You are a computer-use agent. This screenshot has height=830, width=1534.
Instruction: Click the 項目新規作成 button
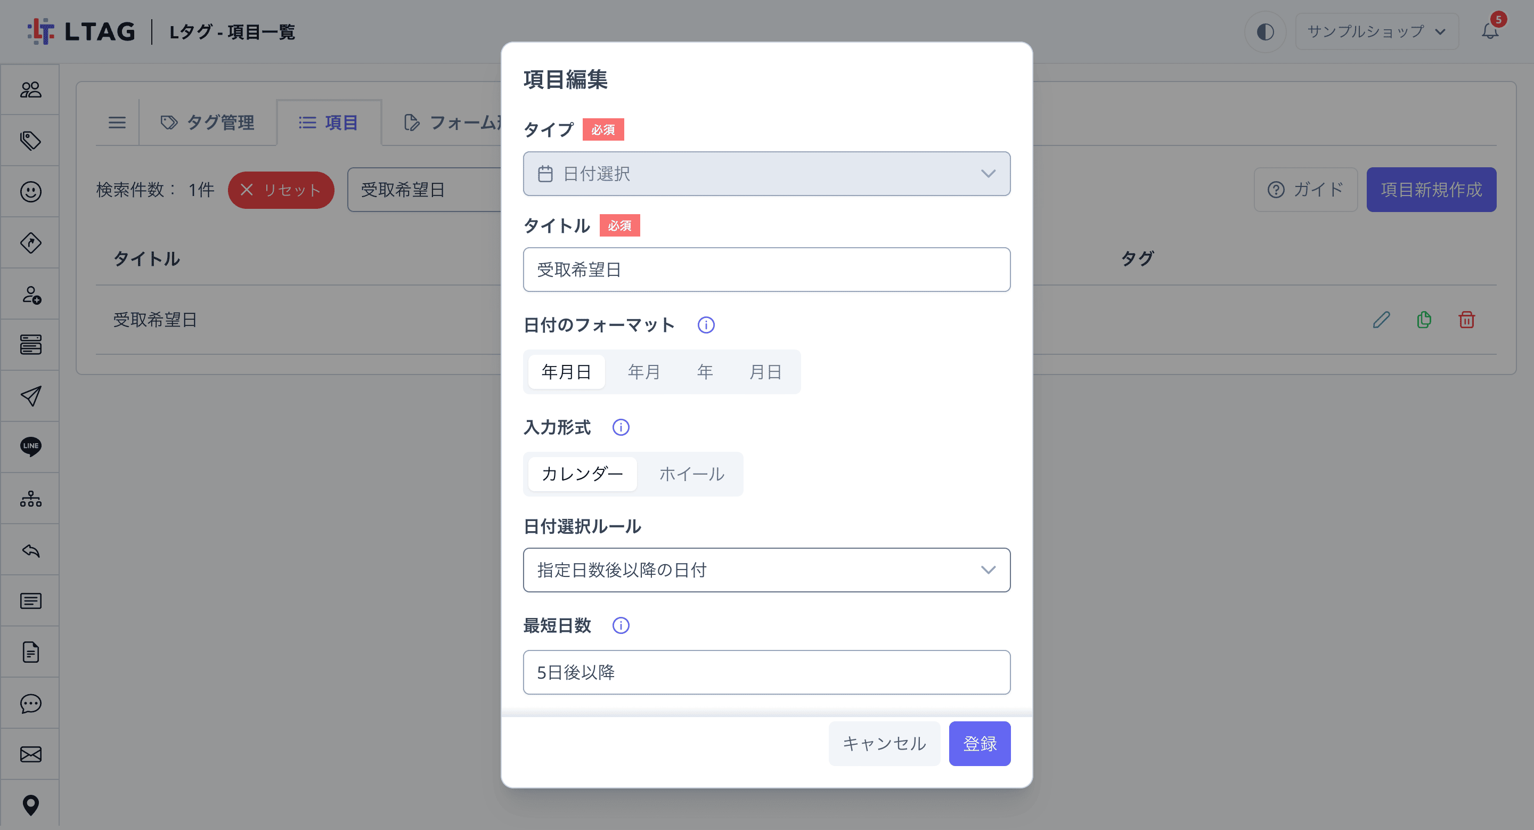click(x=1431, y=189)
